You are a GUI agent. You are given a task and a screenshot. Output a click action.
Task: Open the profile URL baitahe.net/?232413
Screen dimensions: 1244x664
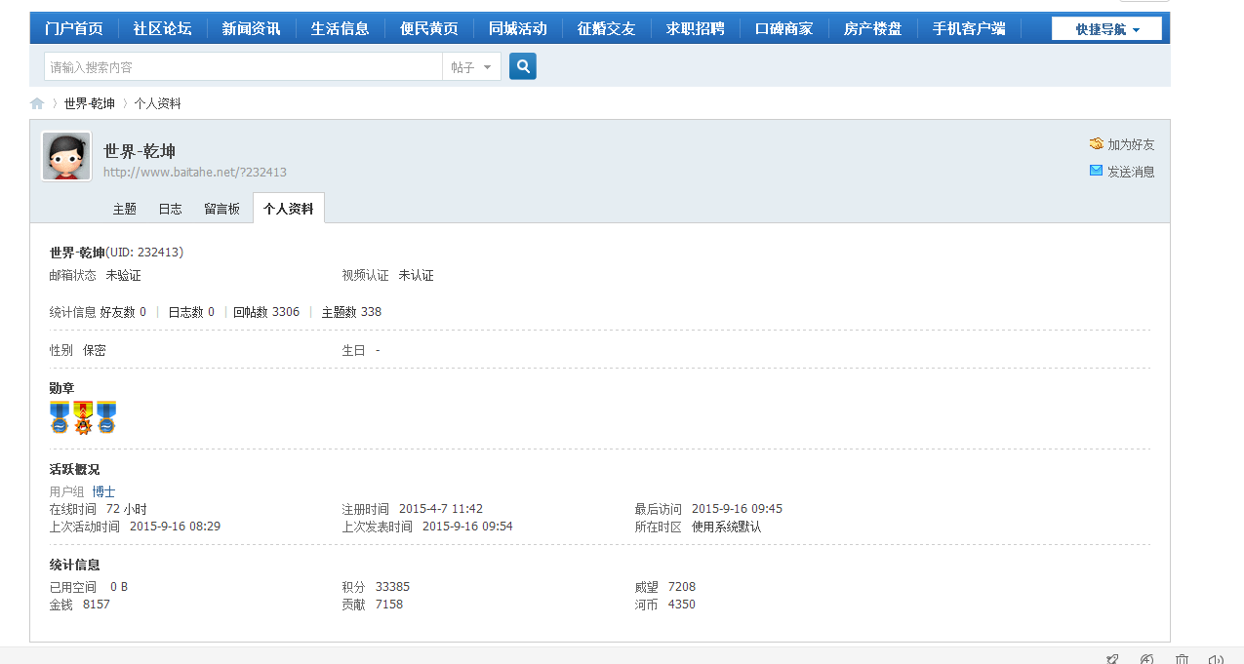click(x=195, y=173)
